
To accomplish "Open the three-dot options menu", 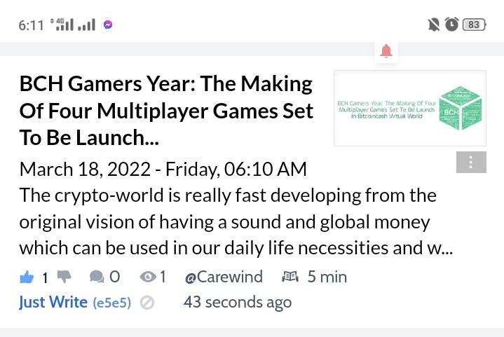I will click(471, 163).
